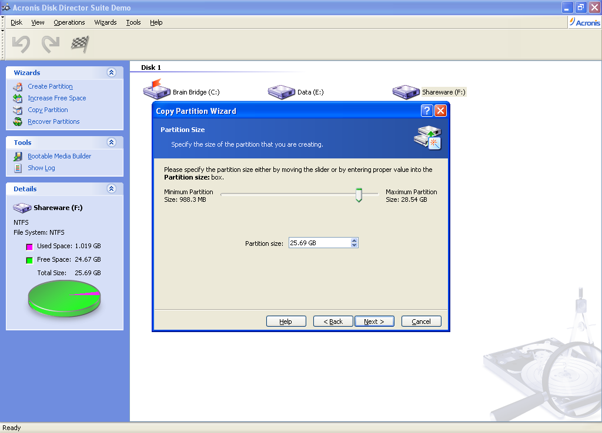Cancel the Copy Partition Wizard
Viewport: 602px width, 433px height.
tap(421, 322)
